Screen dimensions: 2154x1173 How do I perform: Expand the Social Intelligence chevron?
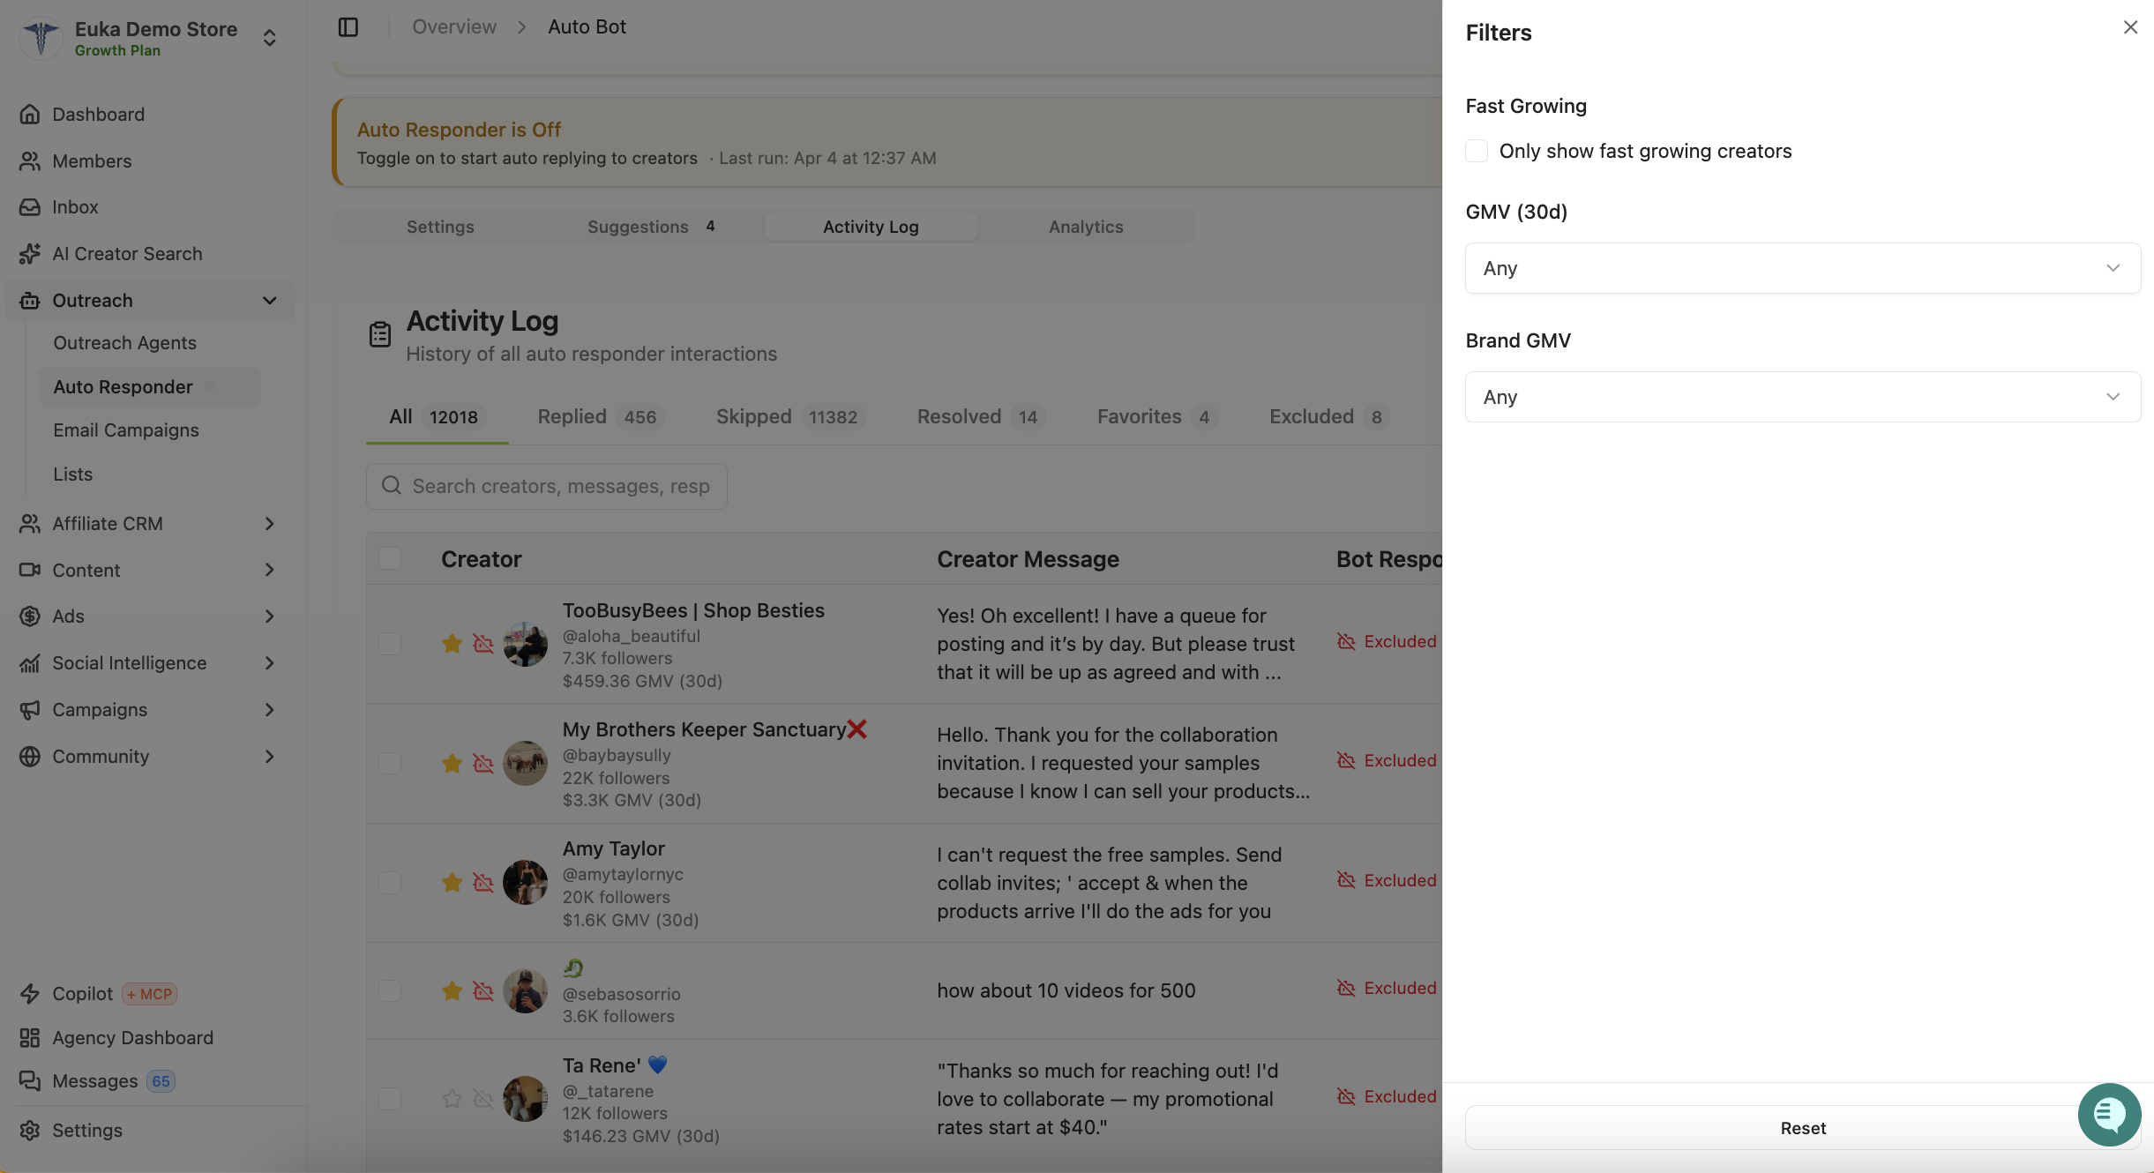coord(270,663)
